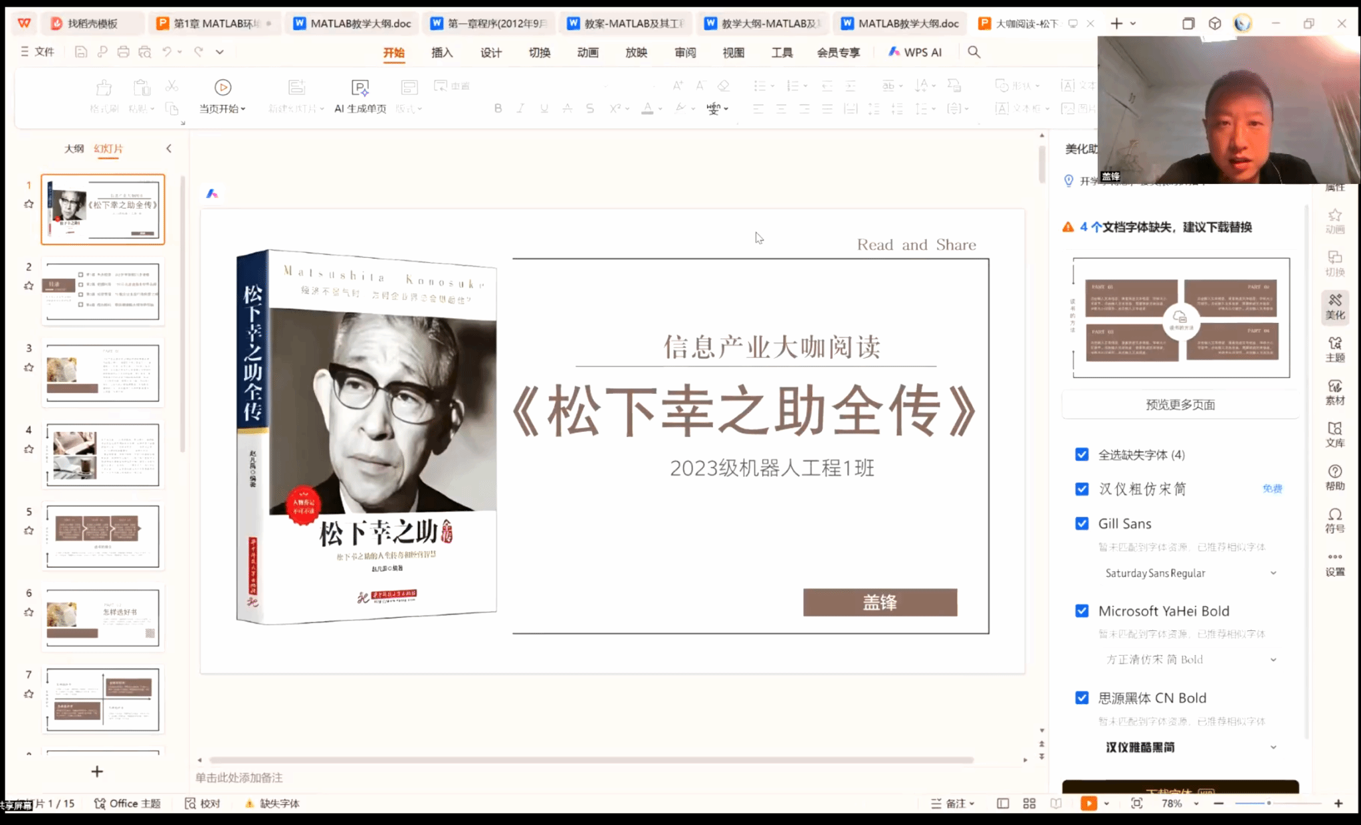Open the 插入 ribbon tab
The height and width of the screenshot is (825, 1361).
click(442, 52)
